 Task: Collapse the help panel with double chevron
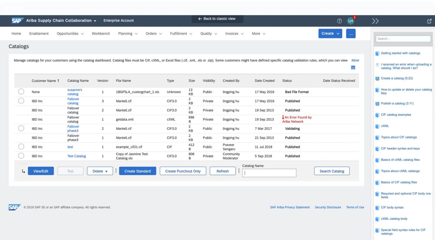[375, 21]
